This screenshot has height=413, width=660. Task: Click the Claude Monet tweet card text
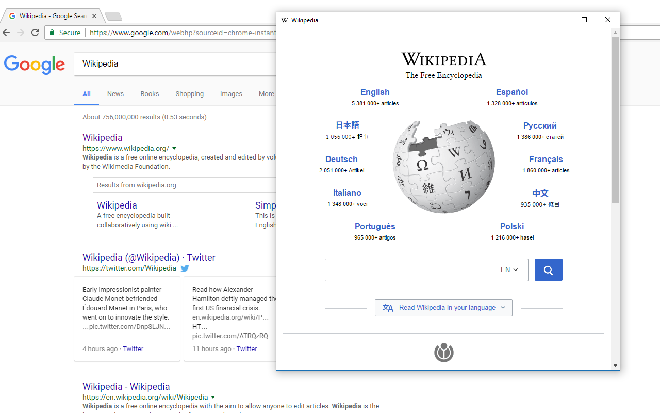[126, 308]
